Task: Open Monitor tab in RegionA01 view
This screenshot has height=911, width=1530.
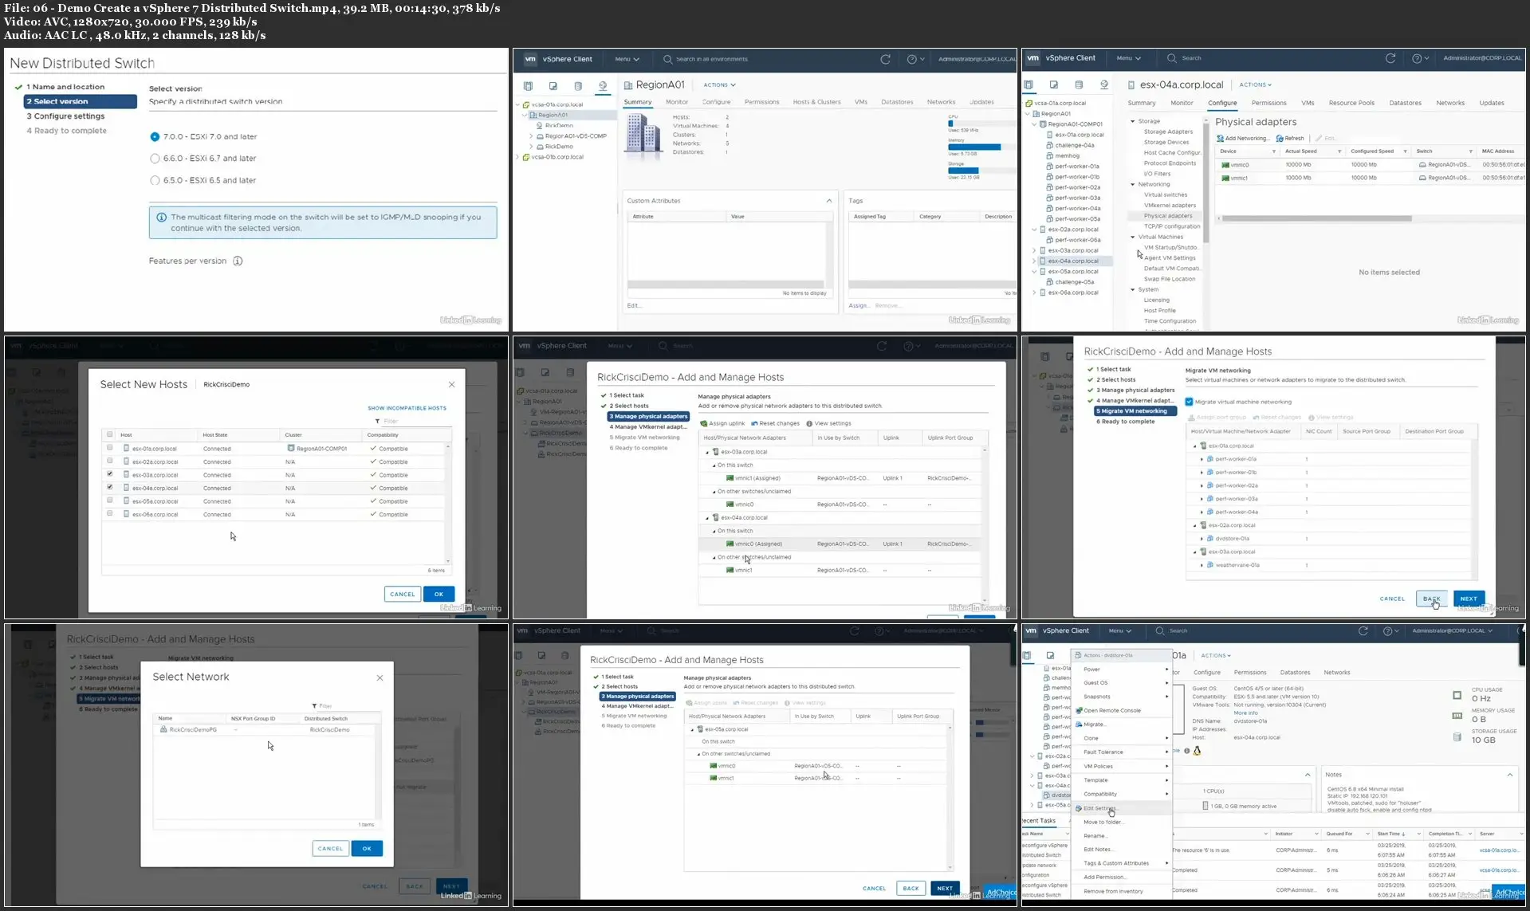Action: click(677, 102)
